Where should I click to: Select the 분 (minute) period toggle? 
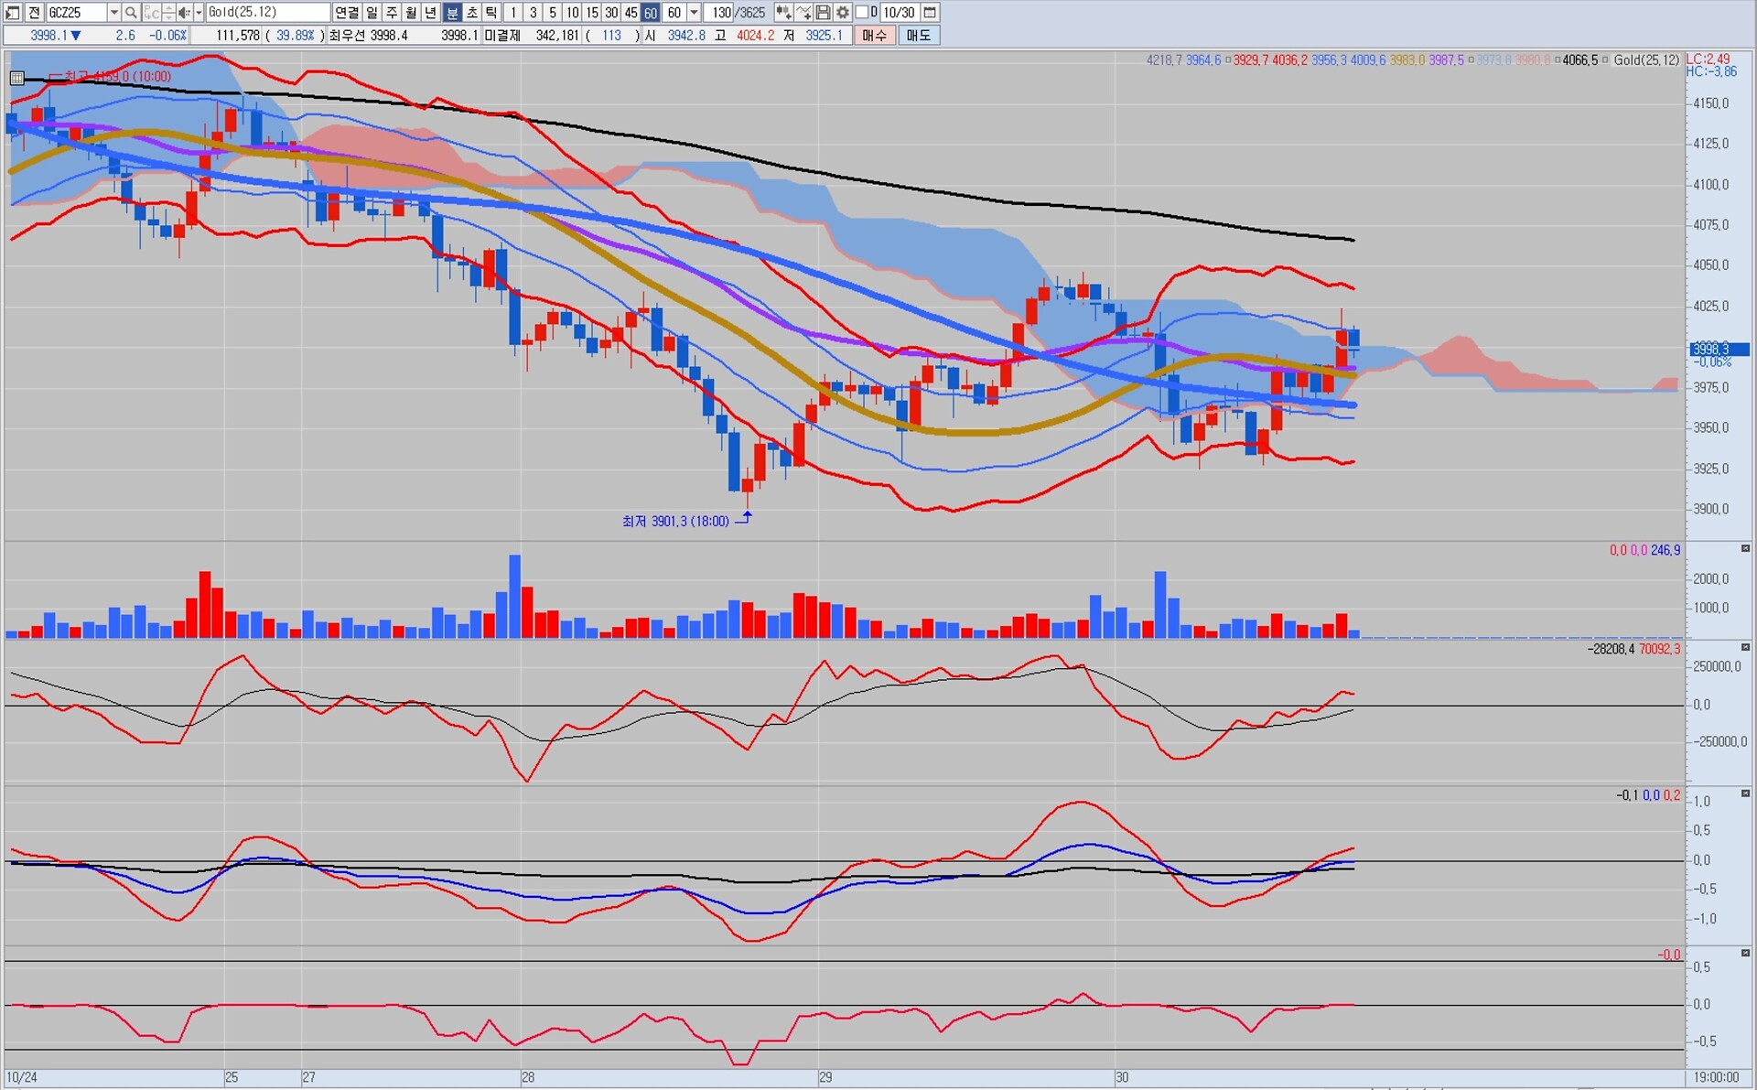[x=451, y=12]
